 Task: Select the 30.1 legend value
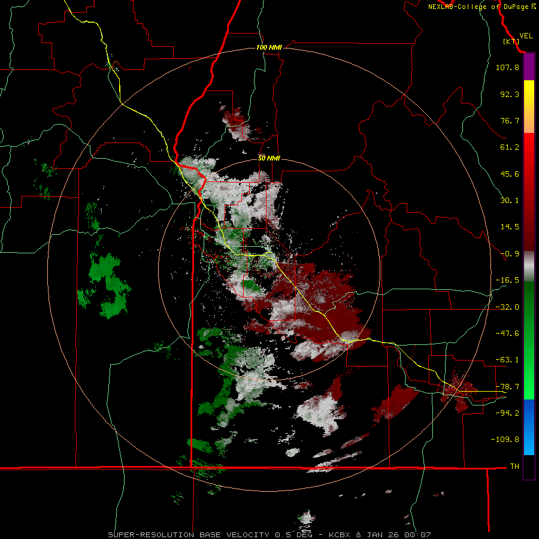pos(510,201)
